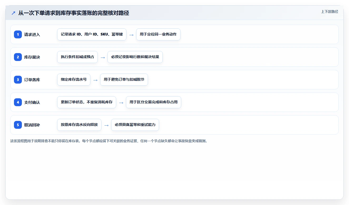349x205 pixels.
Task: Click the arrow after 执行条件扣减或预占
Action: point(103,57)
